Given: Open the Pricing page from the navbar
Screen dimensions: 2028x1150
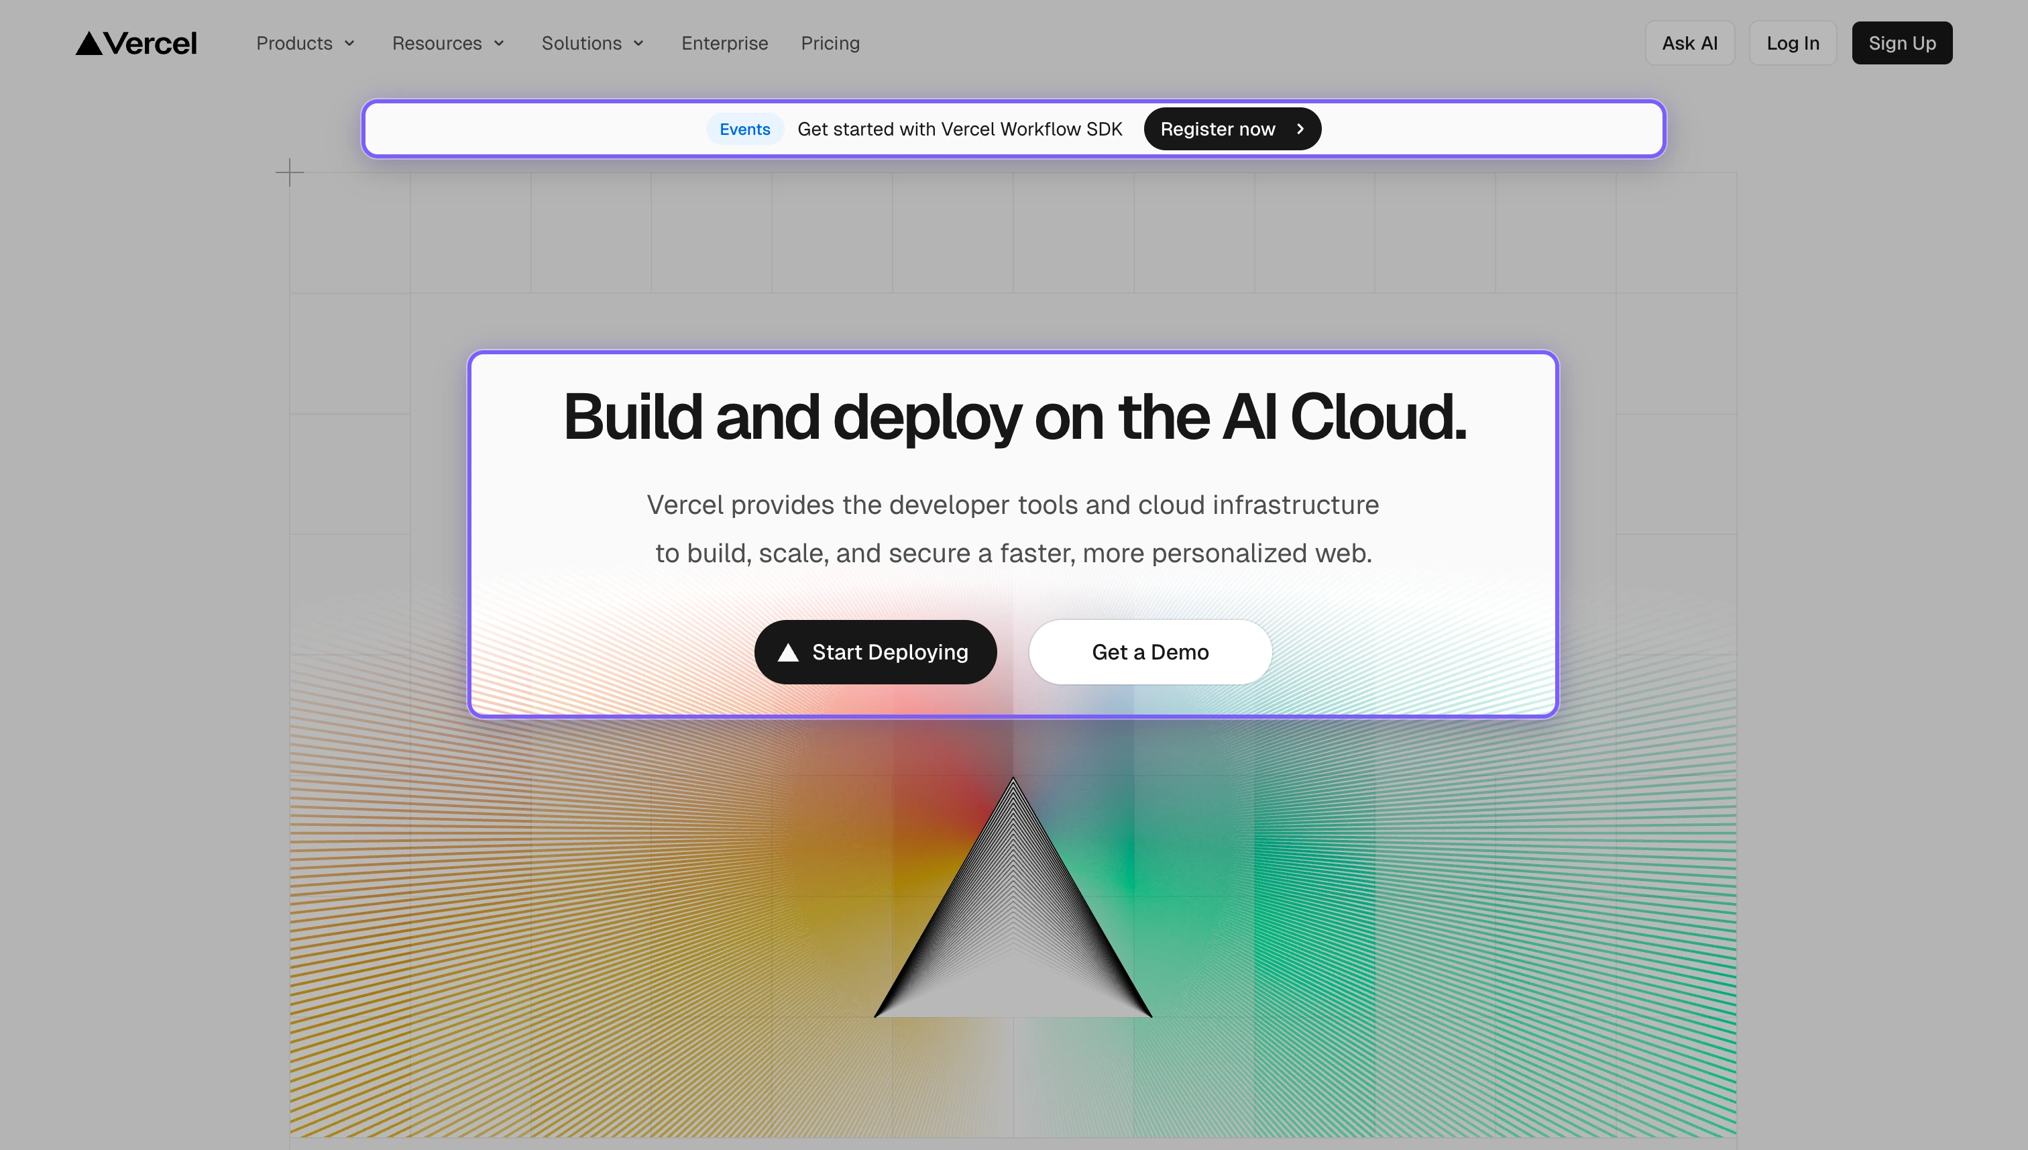Looking at the screenshot, I should tap(830, 44).
